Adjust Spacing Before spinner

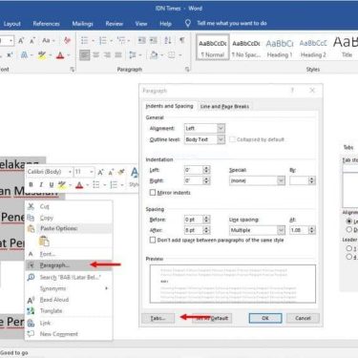click(206, 220)
